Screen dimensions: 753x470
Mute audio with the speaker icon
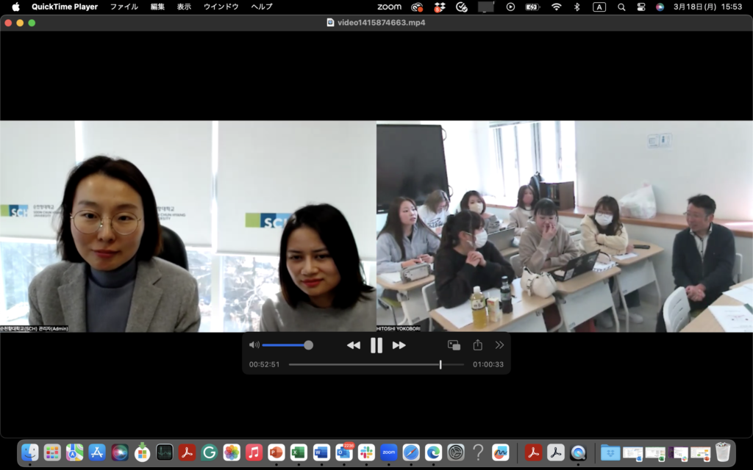(254, 345)
